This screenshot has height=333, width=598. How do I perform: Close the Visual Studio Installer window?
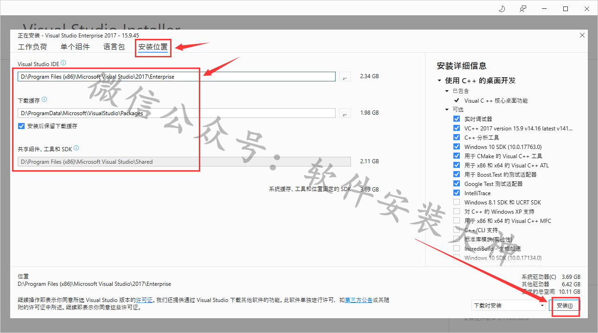587,8
